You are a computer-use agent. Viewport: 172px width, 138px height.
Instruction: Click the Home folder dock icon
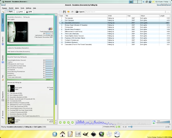(62, 134)
